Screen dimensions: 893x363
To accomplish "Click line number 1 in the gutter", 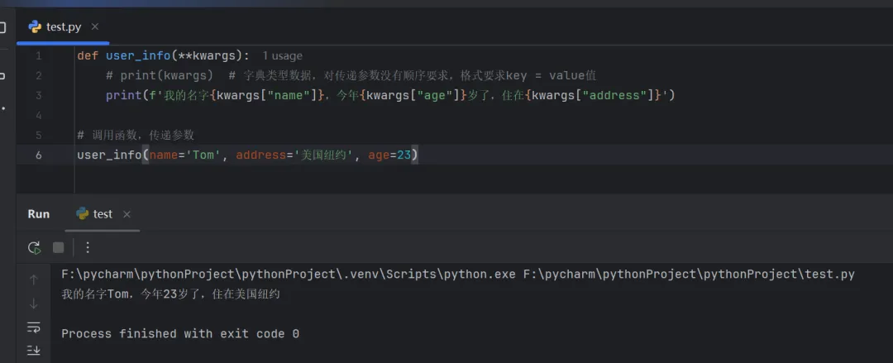I will click(x=39, y=56).
